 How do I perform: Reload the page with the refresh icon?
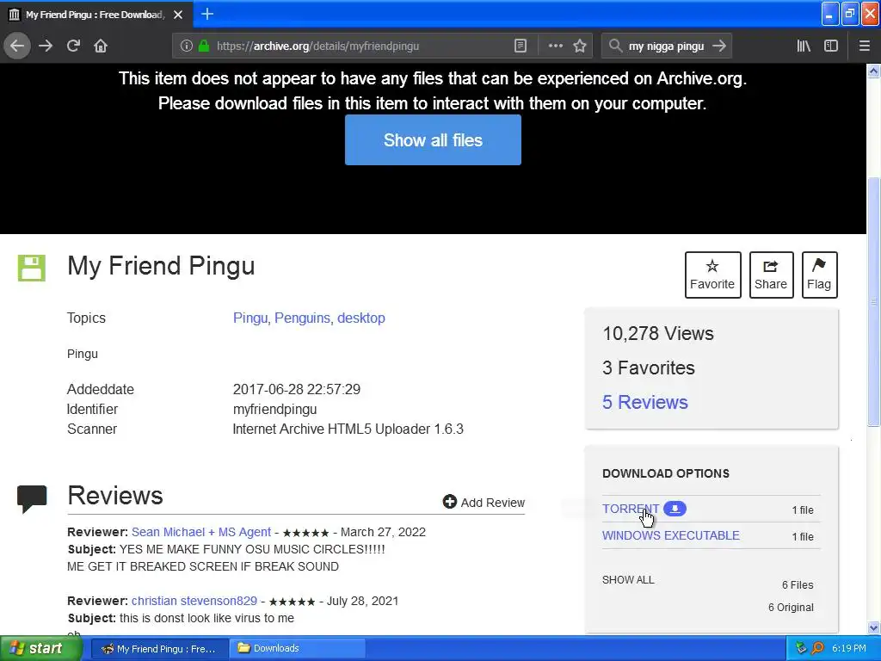[74, 46]
